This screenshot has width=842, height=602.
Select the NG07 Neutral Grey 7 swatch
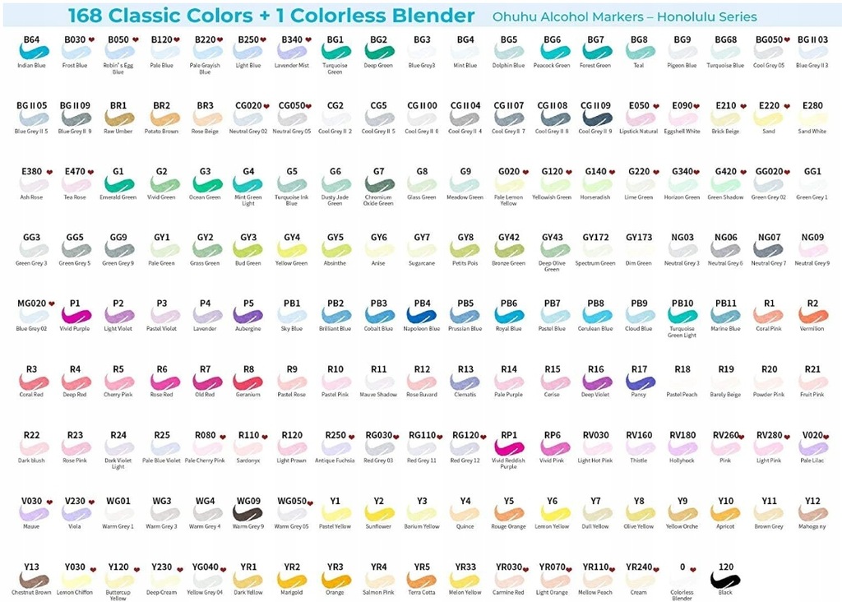click(769, 250)
